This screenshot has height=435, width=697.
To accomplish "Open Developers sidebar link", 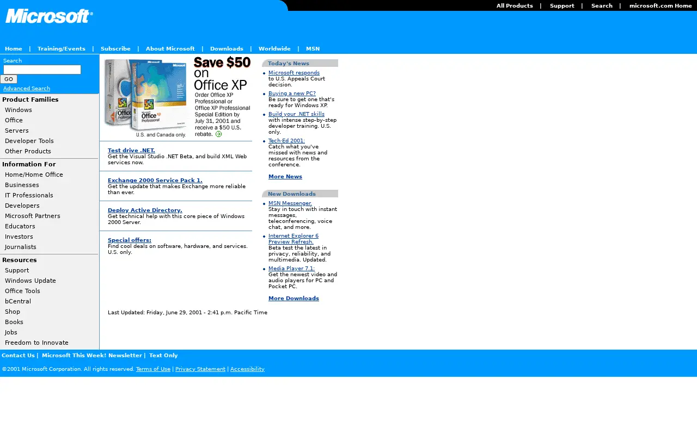I will [x=22, y=206].
